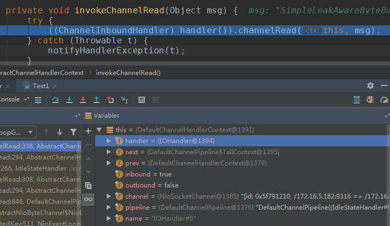Click Step Into debugger icon
Image resolution: width=390 pixels, height=226 pixels.
point(69,100)
